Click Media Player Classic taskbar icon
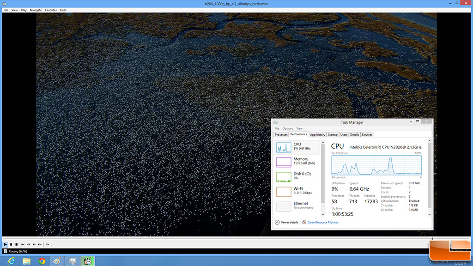 coord(86,261)
